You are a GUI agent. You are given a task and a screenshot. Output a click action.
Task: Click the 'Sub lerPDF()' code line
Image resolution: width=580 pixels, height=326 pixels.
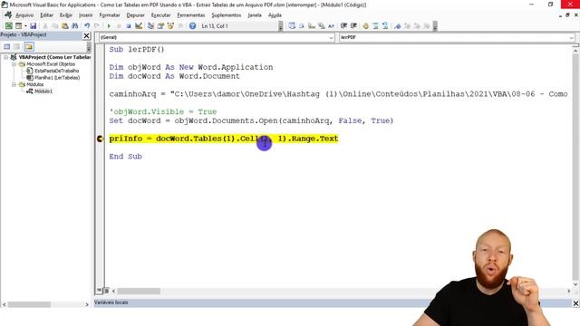137,50
